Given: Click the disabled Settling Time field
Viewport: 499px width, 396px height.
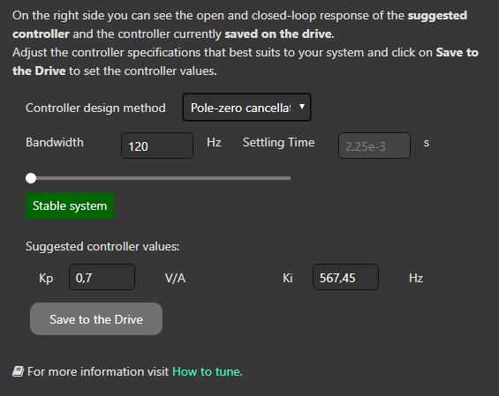Looking at the screenshot, I should click(x=374, y=146).
